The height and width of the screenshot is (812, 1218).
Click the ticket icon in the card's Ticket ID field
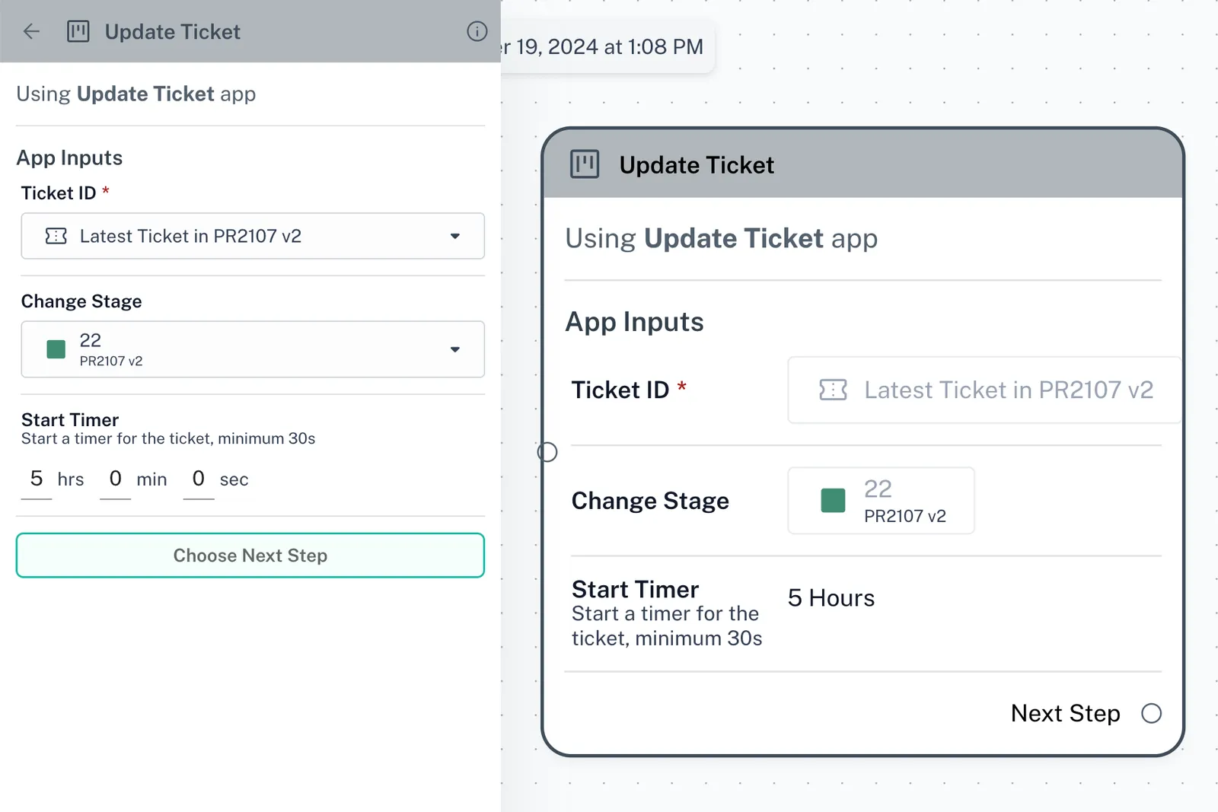pyautogui.click(x=833, y=390)
